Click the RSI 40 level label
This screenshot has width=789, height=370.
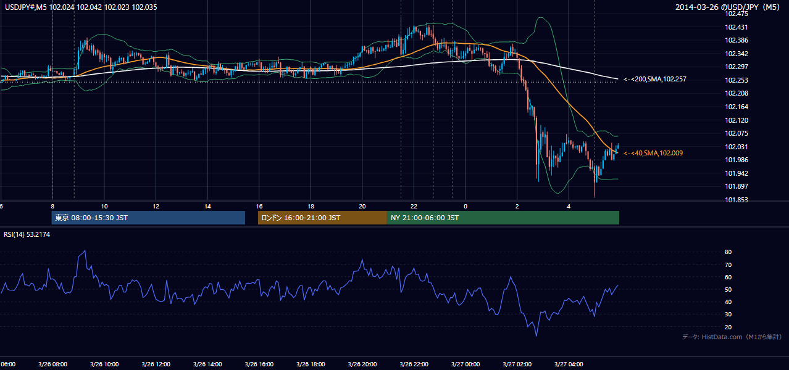(x=728, y=302)
